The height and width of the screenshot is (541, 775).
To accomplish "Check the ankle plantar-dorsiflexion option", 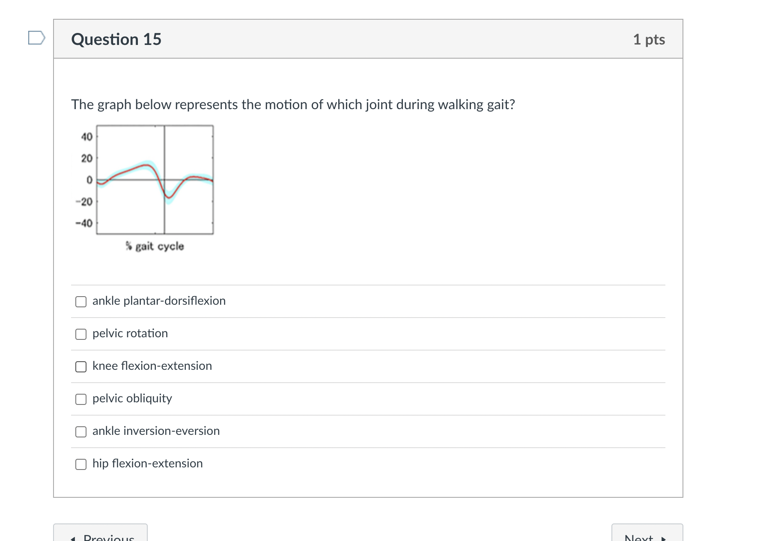I will tap(80, 301).
